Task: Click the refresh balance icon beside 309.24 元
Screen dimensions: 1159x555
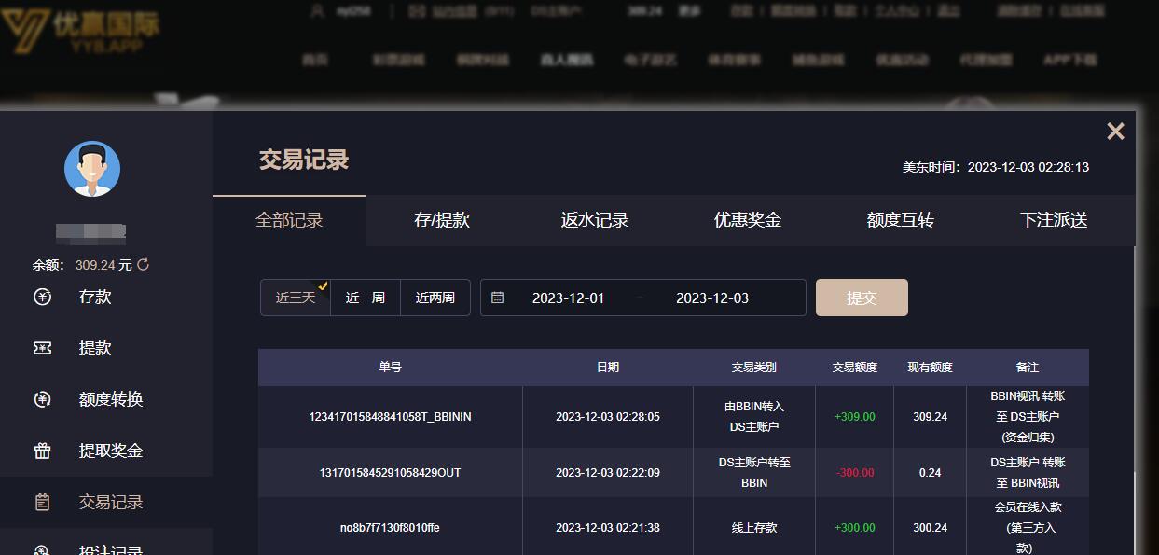Action: coord(143,265)
